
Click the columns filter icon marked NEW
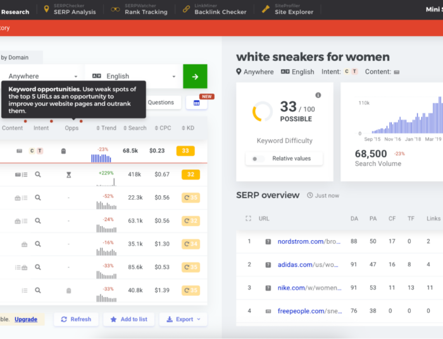tap(196, 103)
